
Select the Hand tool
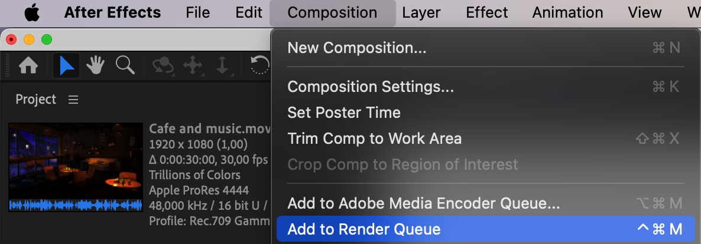[95, 66]
